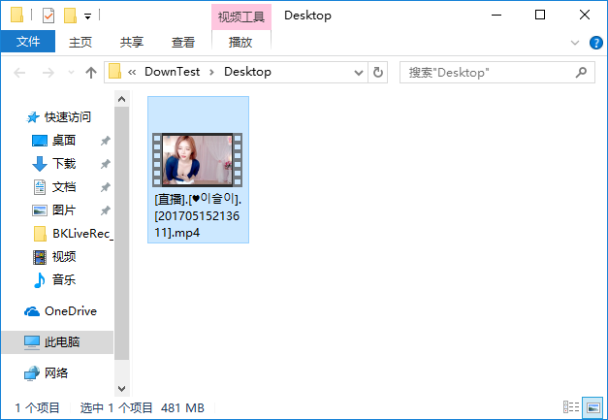Screen dimensions: 608x420
Task: Expand the ribbon with the chevron arrow
Action: point(576,42)
